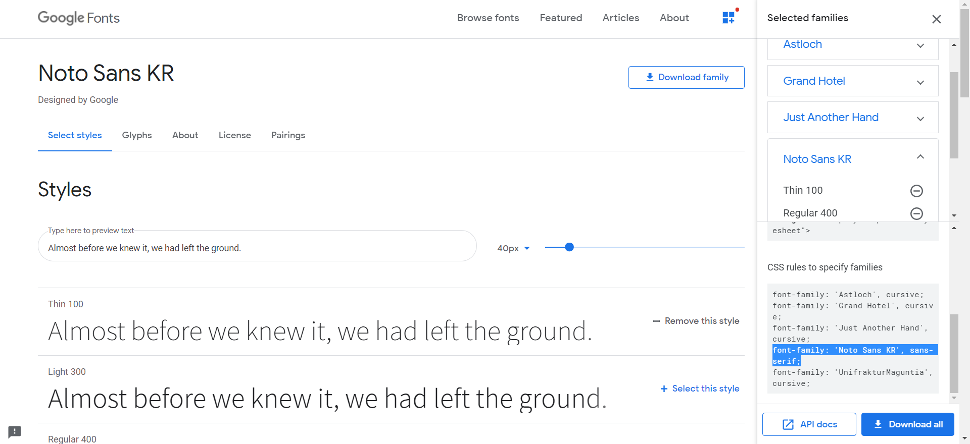970x444 pixels.
Task: Click the 'Designed by Google' text
Action: point(78,100)
